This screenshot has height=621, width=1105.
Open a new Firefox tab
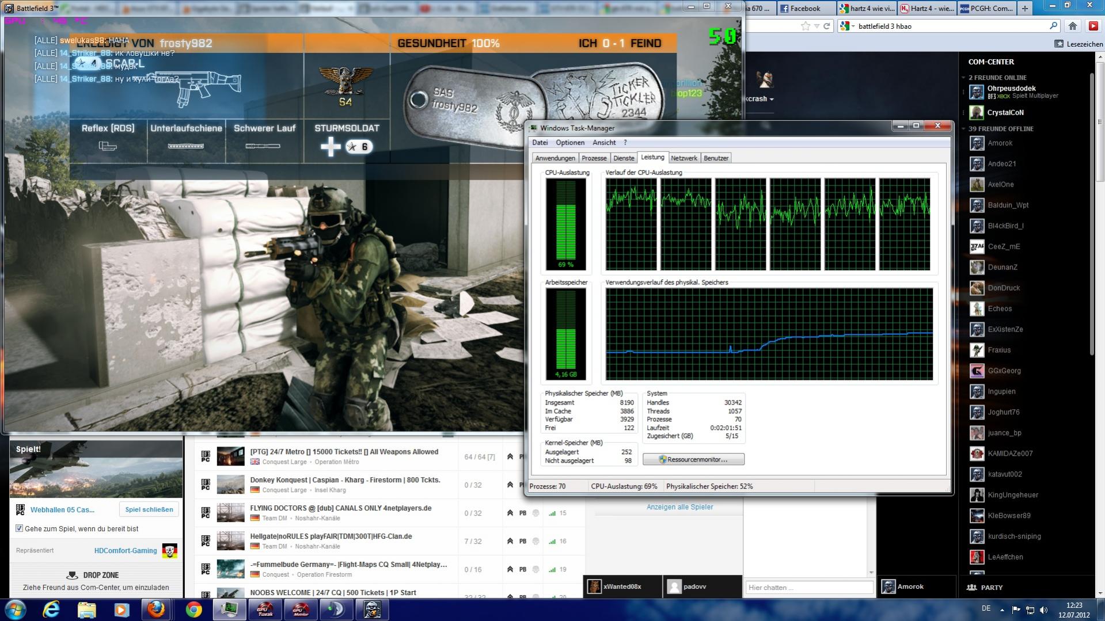[x=1024, y=8]
